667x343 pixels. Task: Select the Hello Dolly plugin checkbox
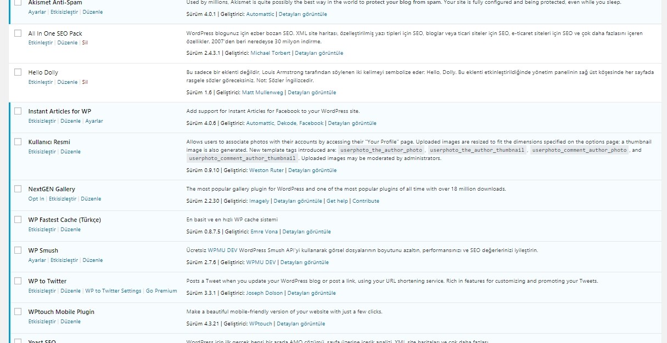(x=18, y=72)
